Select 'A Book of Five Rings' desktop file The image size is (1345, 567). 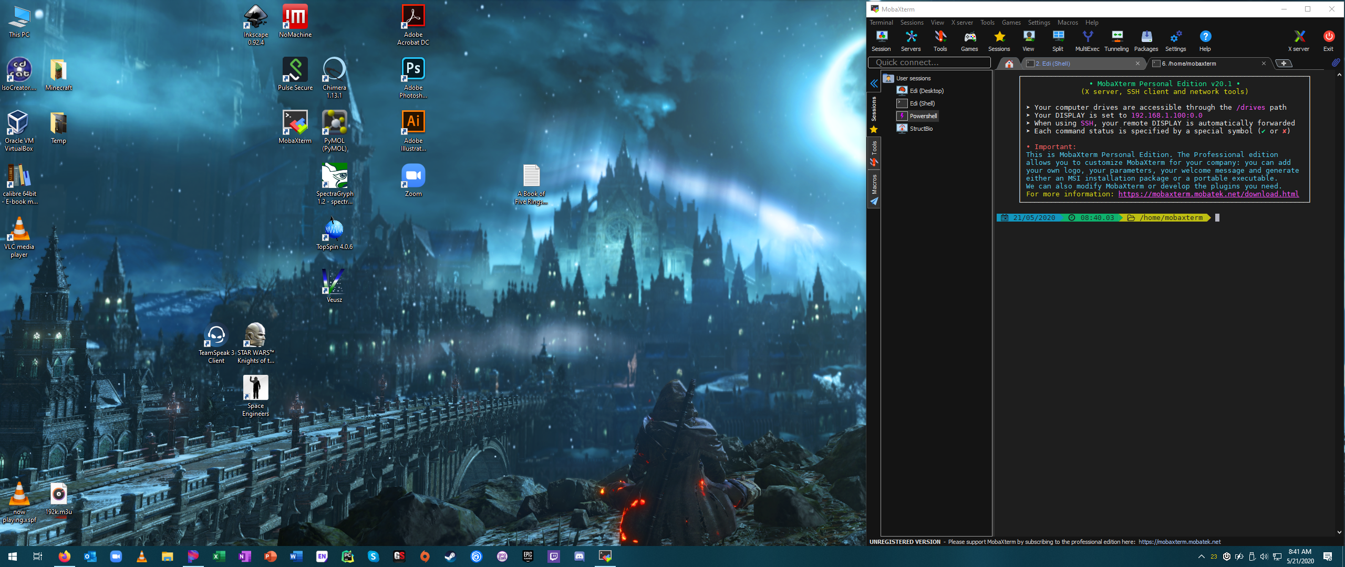[x=531, y=184]
